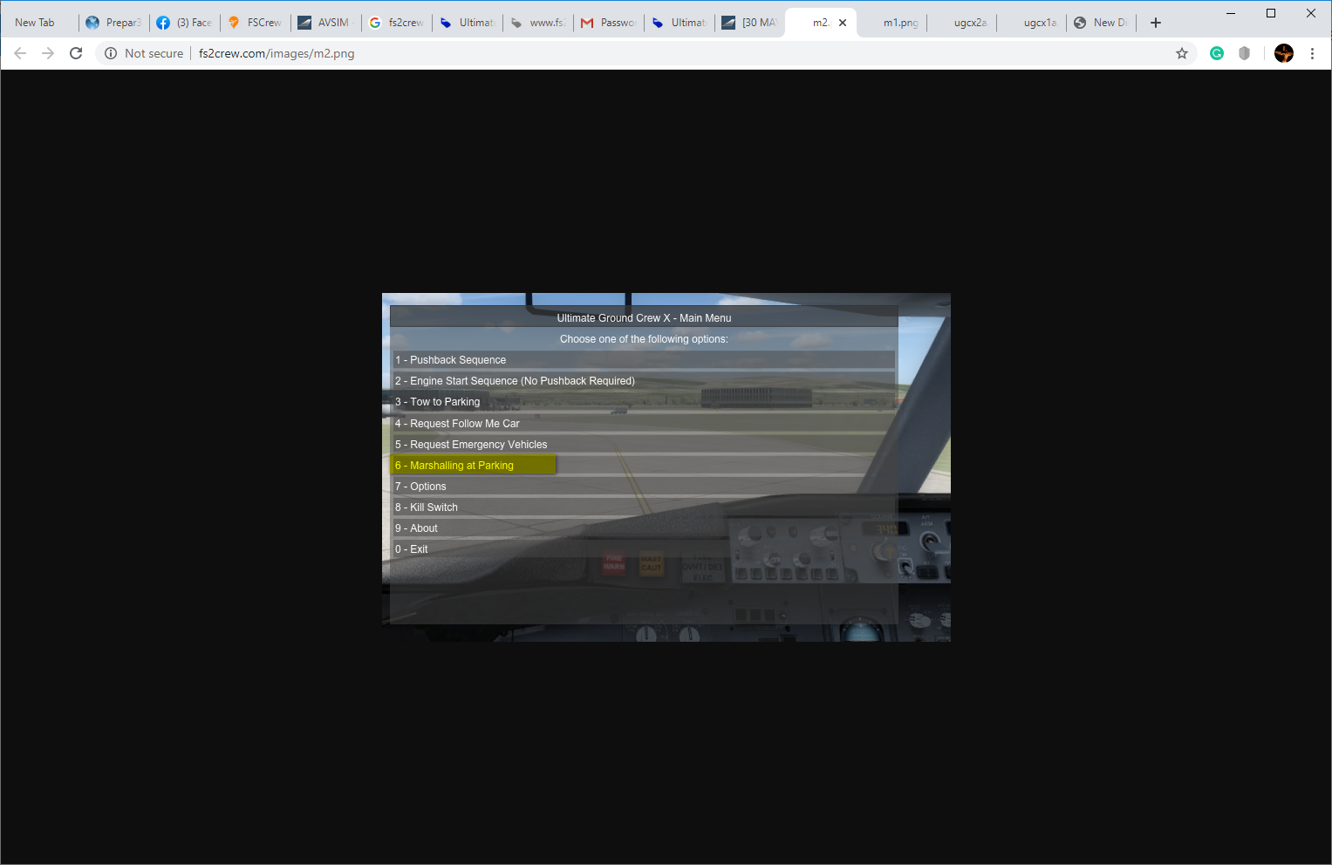Screen dimensions: 1332x865
Task: Switch to the m1.png tab
Action: click(892, 23)
